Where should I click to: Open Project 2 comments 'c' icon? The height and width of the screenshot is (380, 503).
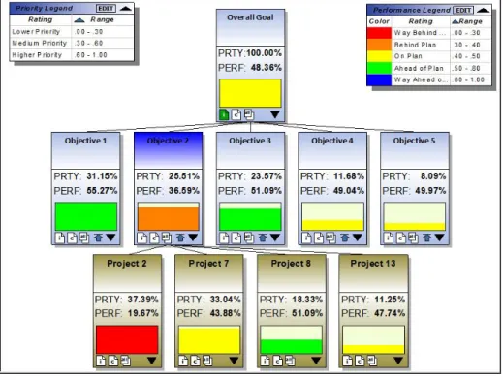tap(113, 361)
